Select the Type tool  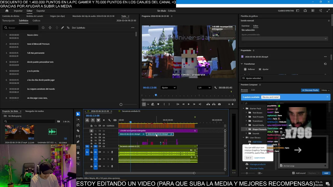78,158
